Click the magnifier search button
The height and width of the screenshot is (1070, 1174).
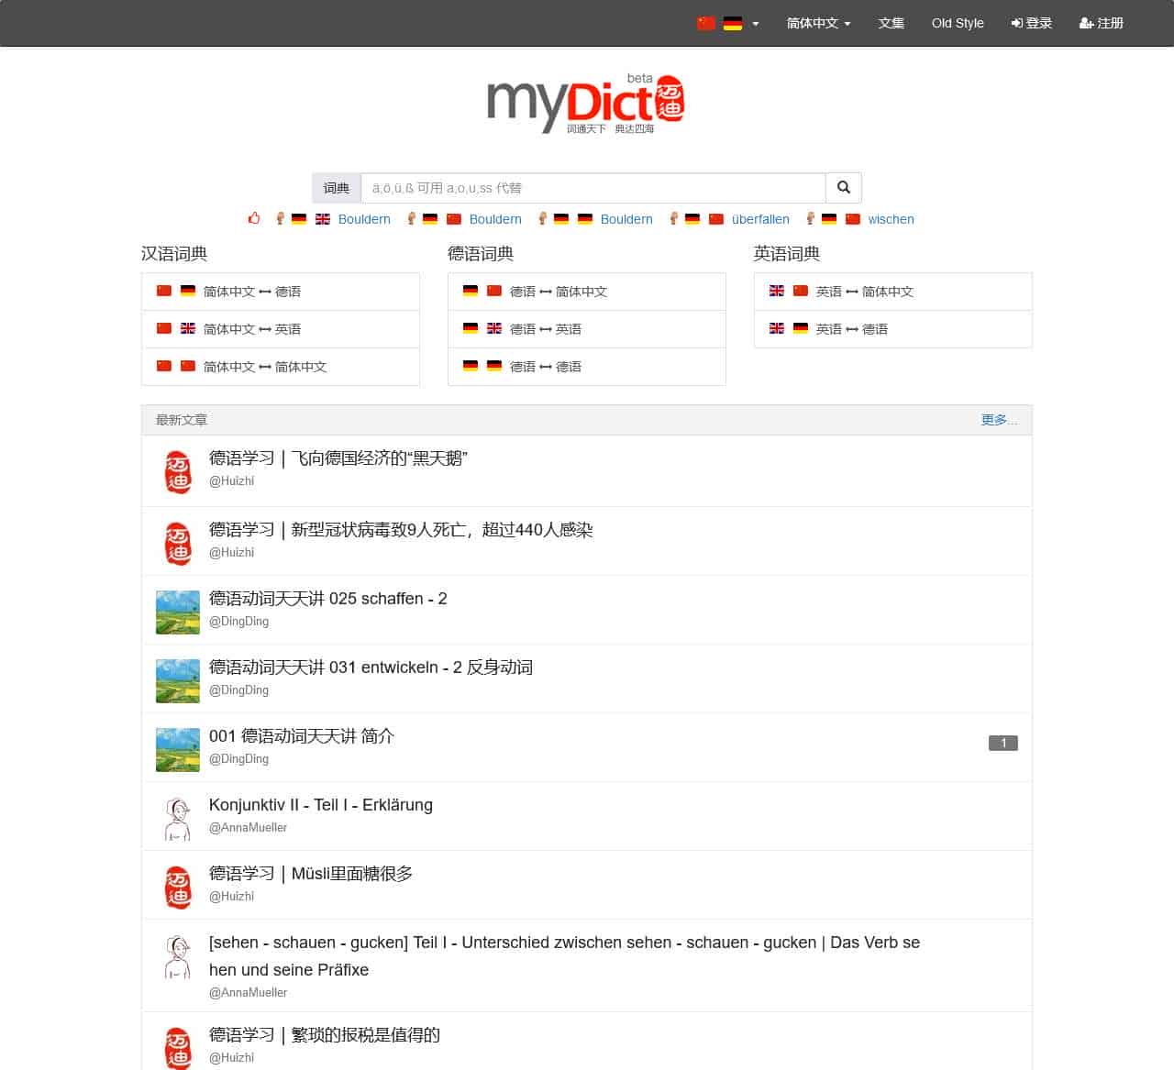click(843, 188)
